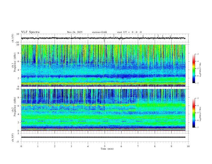The width and height of the screenshot is (212, 164).
Task: Click the "start UT = 0 :0 :0" header text
Action: 129,32
